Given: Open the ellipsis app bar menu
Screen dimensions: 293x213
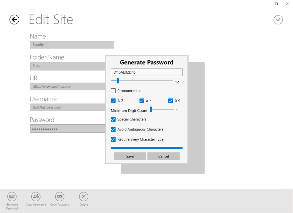Looking at the screenshot, I should 287,192.
